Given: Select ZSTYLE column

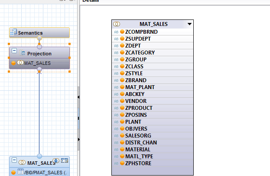Looking at the screenshot, I should point(153,74).
